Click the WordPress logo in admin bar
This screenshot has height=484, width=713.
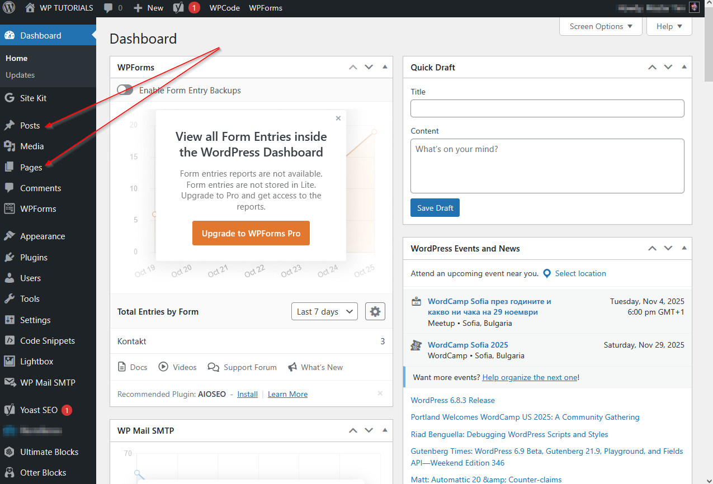(x=8, y=8)
